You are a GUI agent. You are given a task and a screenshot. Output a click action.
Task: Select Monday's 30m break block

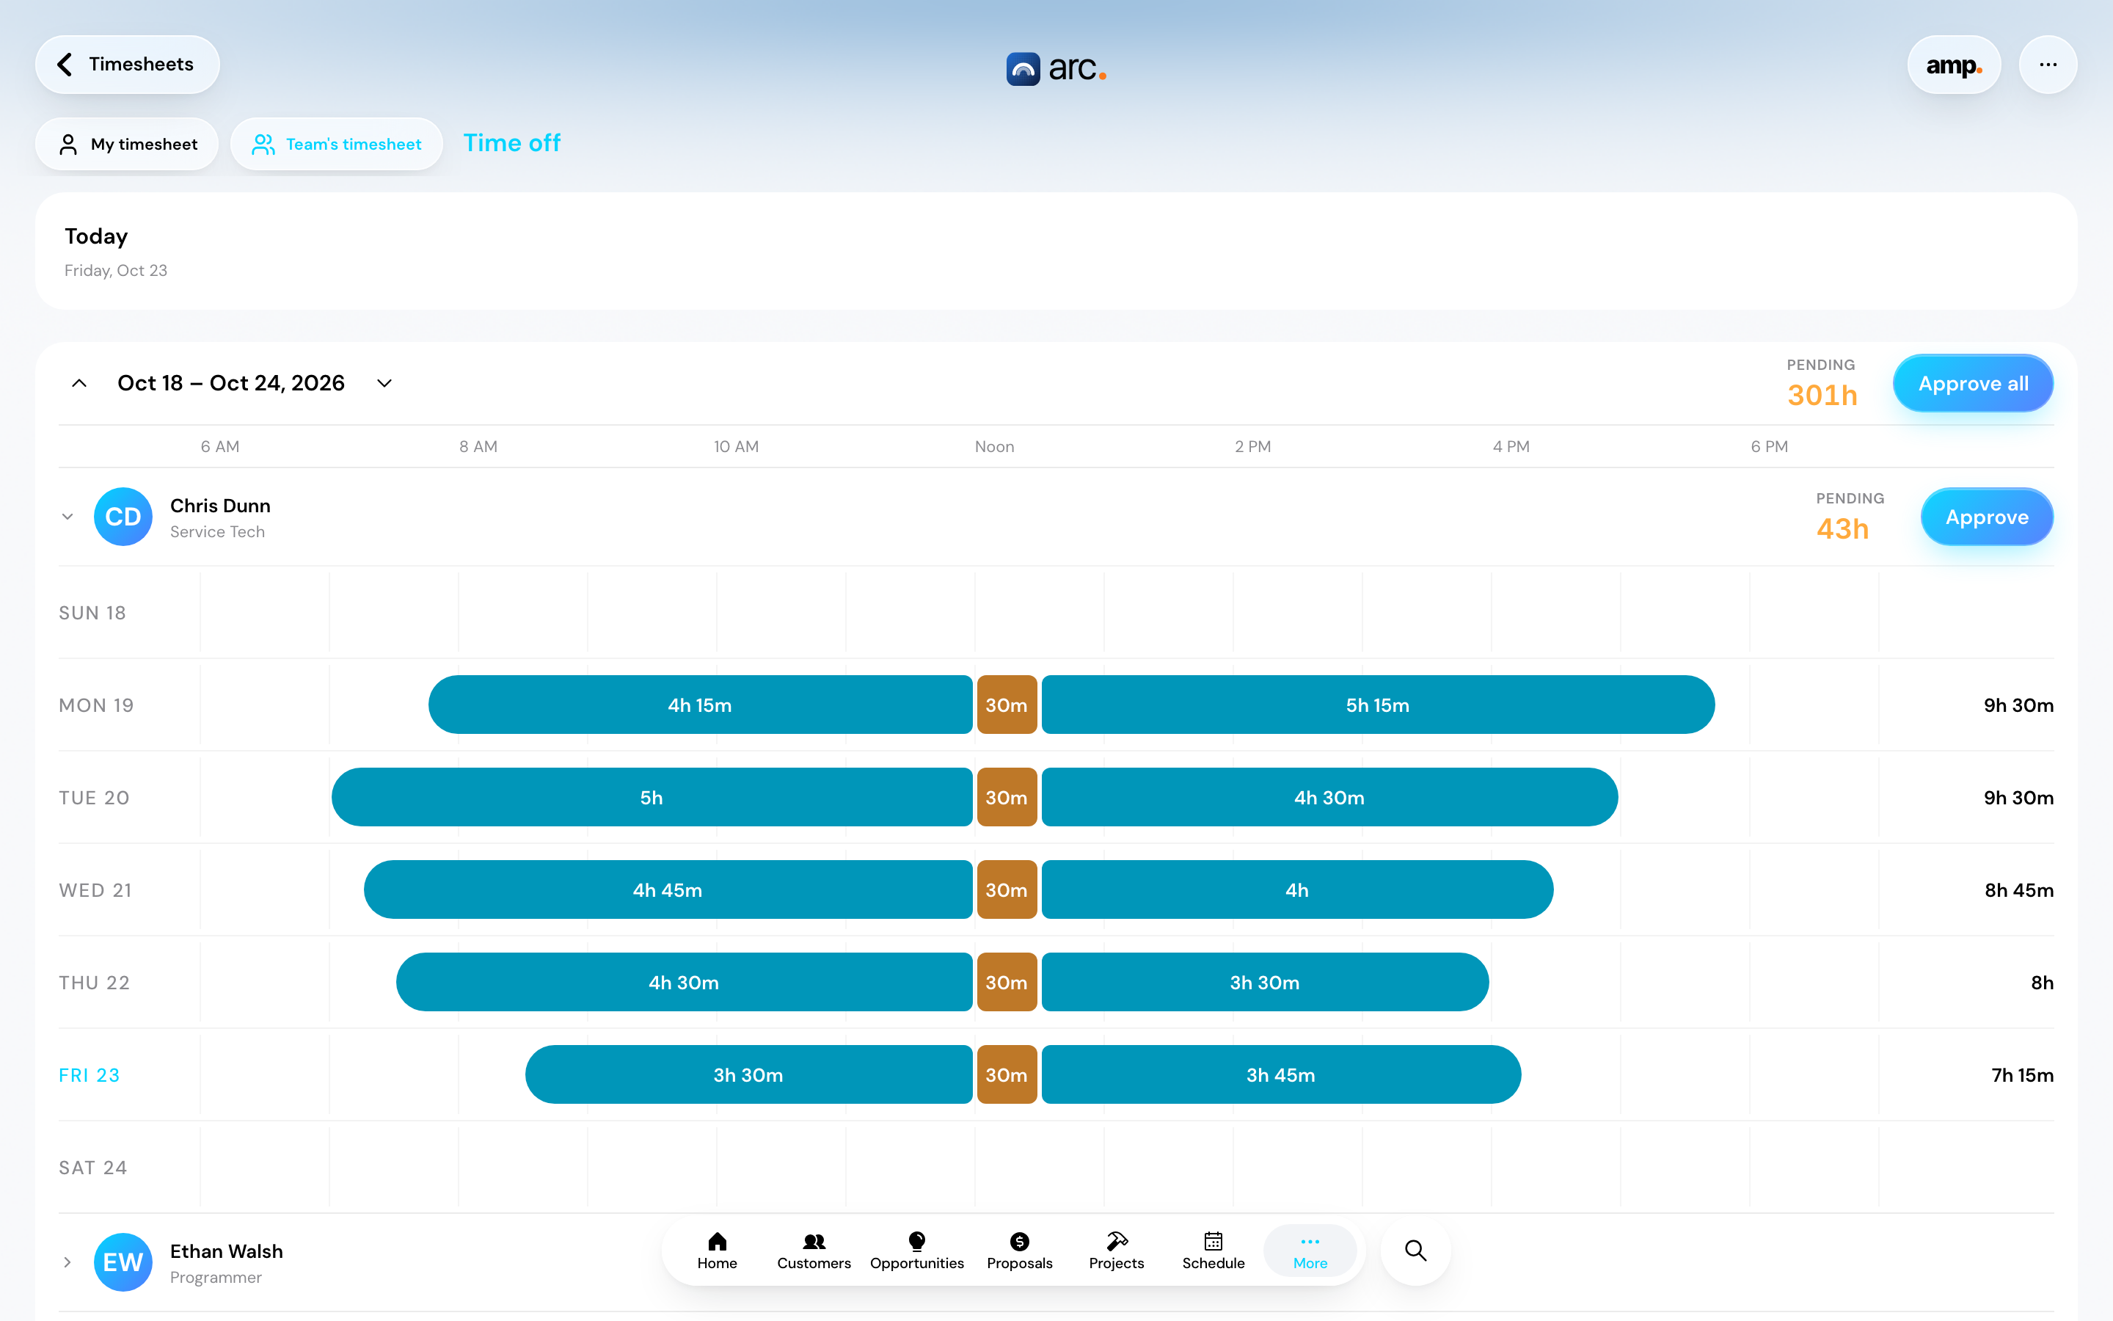pyautogui.click(x=1007, y=705)
